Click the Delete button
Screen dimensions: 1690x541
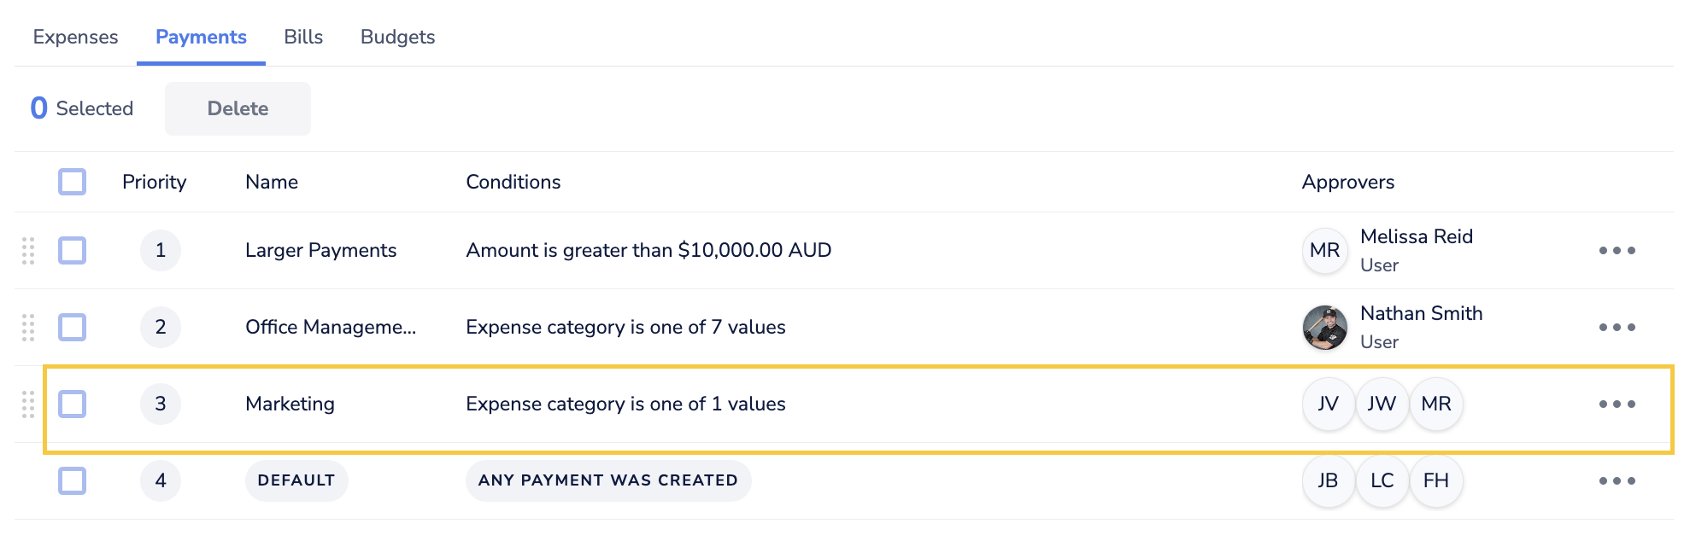237,108
